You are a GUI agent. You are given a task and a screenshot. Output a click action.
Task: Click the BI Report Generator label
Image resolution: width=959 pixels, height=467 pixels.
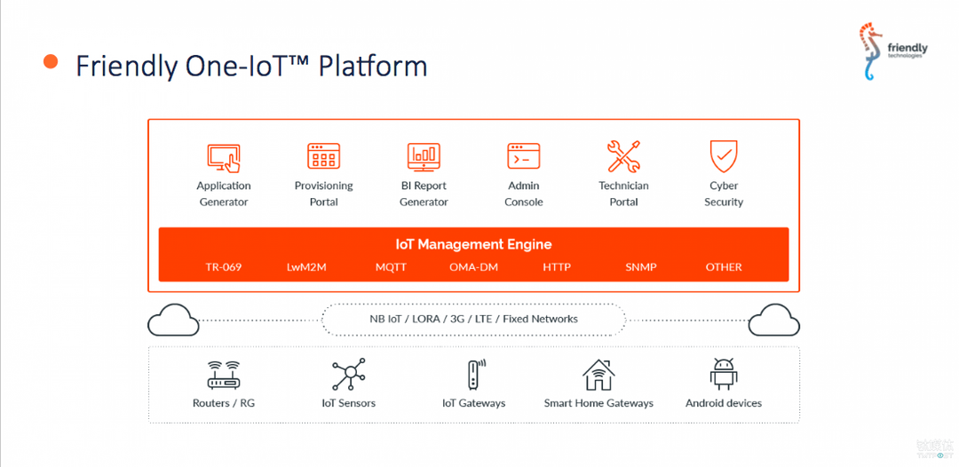tap(424, 194)
